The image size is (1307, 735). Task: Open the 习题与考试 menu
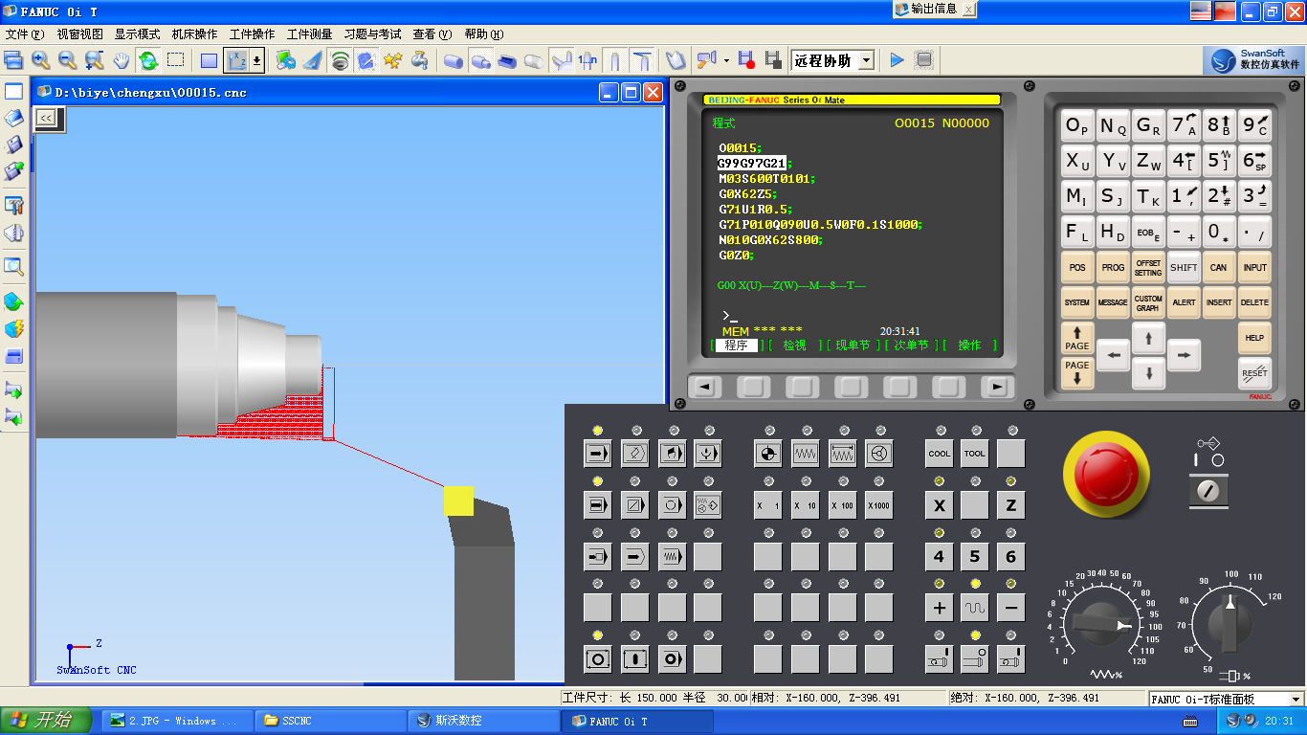tap(372, 34)
